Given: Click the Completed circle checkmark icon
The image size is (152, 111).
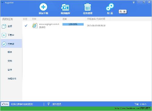Looking at the screenshot, I should tap(4, 44).
